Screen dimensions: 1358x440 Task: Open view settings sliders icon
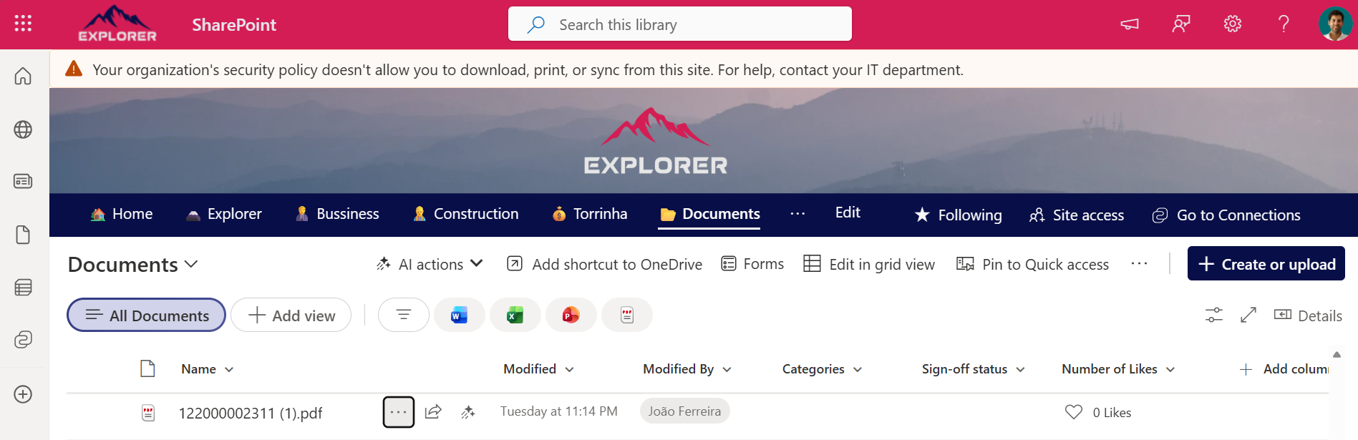[x=1214, y=315]
